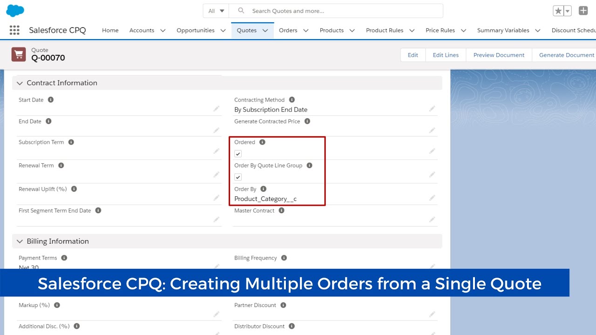Edit Master Contract with pencil icon
Image resolution: width=596 pixels, height=335 pixels.
432,219
